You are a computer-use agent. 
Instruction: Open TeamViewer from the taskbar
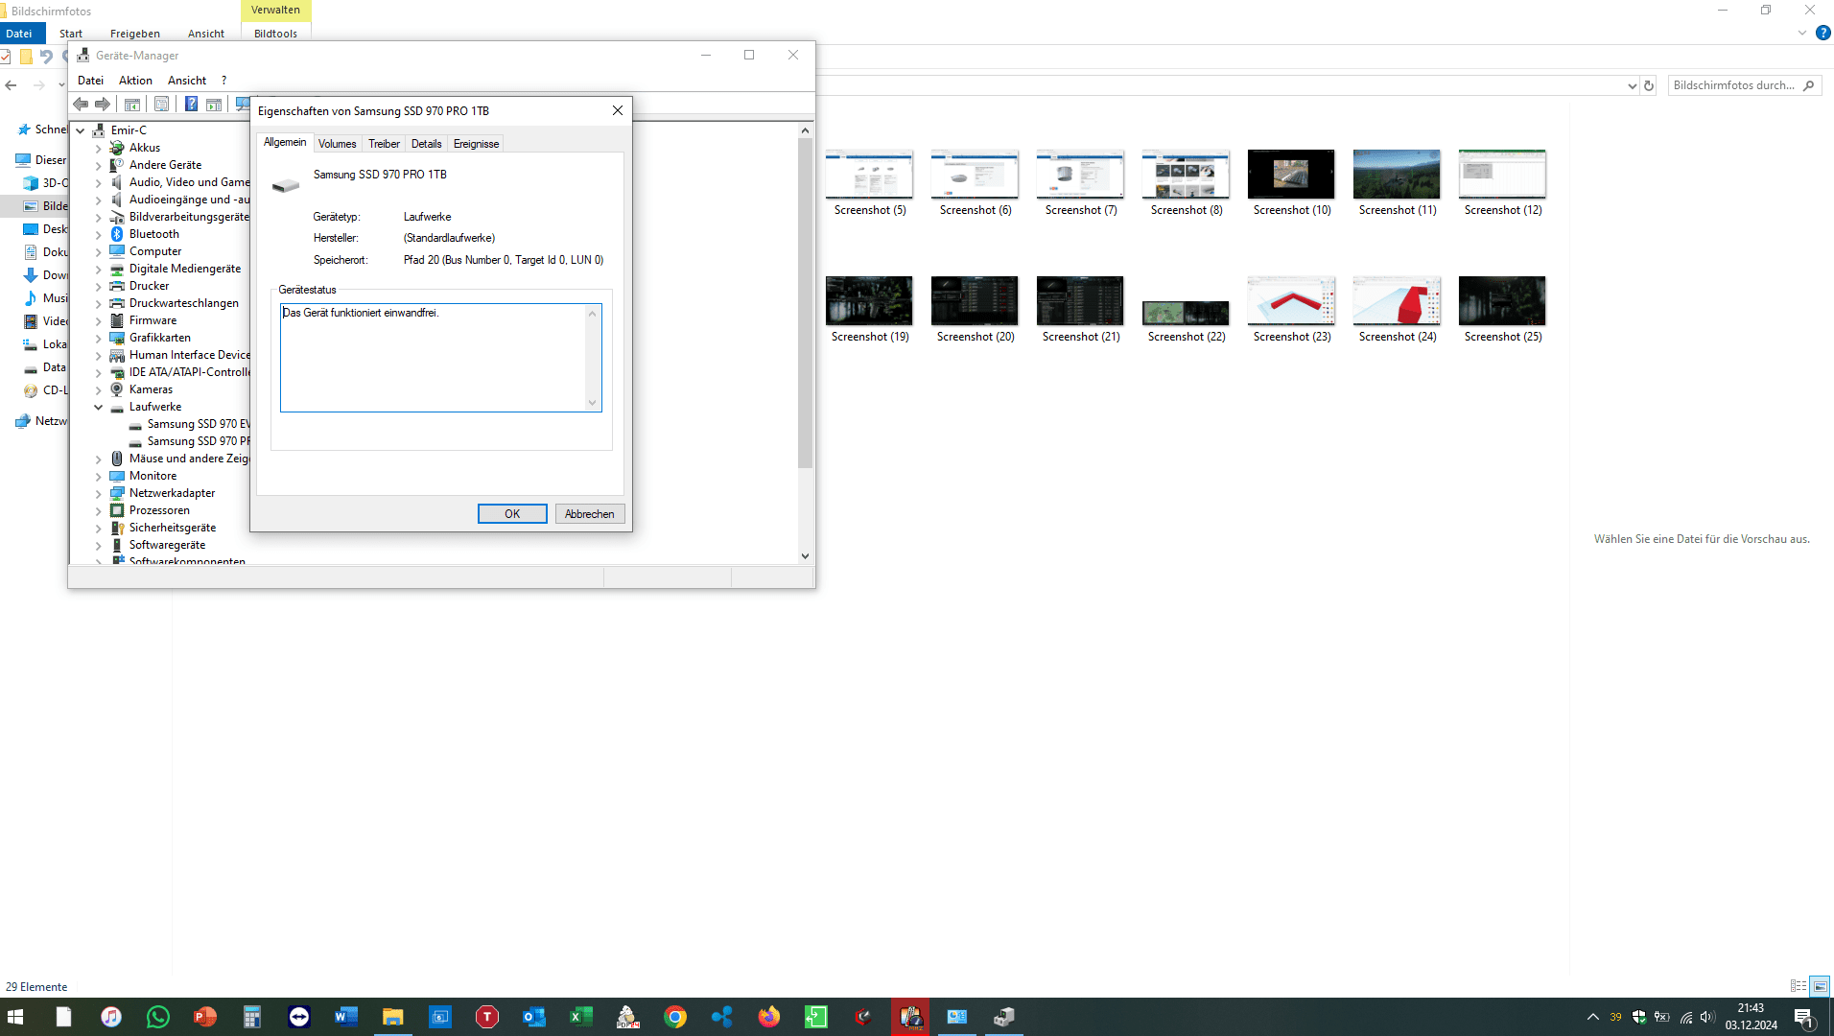pyautogui.click(x=298, y=1017)
